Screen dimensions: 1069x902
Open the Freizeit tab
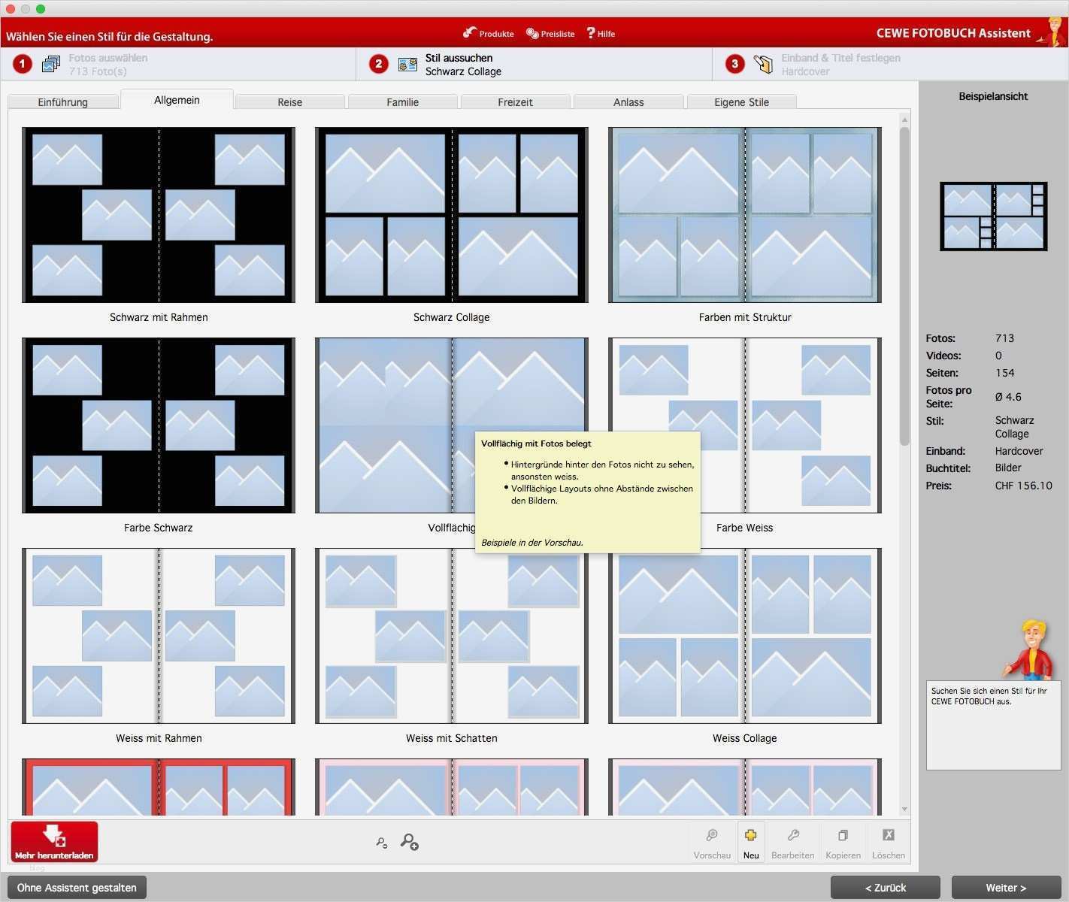tap(516, 102)
